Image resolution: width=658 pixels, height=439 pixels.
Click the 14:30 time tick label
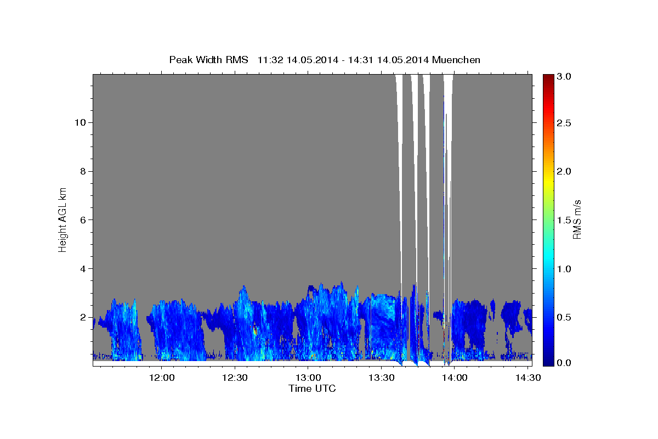[528, 378]
